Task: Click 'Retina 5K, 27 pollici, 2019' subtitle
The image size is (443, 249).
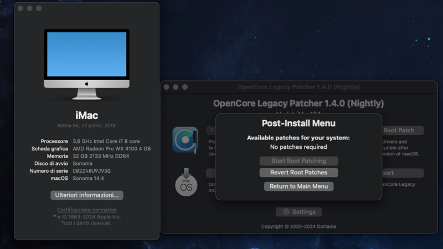Action: [86, 126]
